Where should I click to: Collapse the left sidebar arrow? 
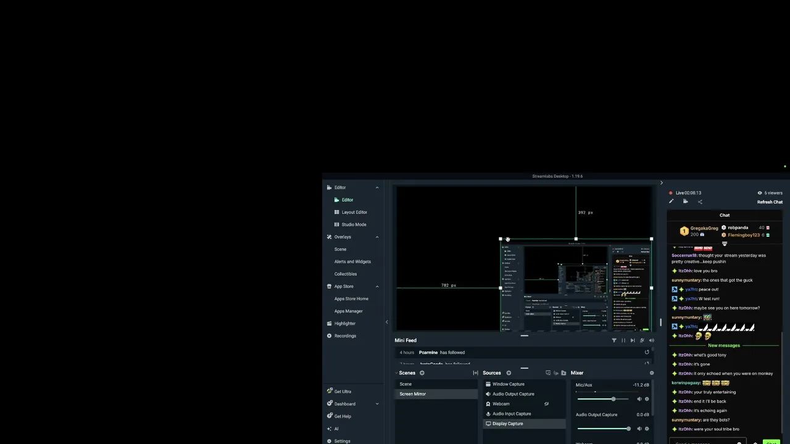pyautogui.click(x=387, y=322)
